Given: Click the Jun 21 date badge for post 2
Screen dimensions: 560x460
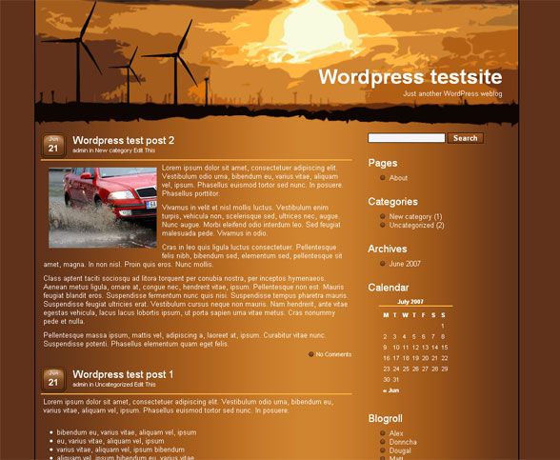Looking at the screenshot, I should [53, 145].
